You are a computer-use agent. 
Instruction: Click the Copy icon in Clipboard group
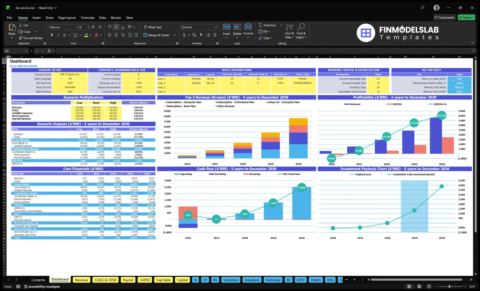coord(20,32)
